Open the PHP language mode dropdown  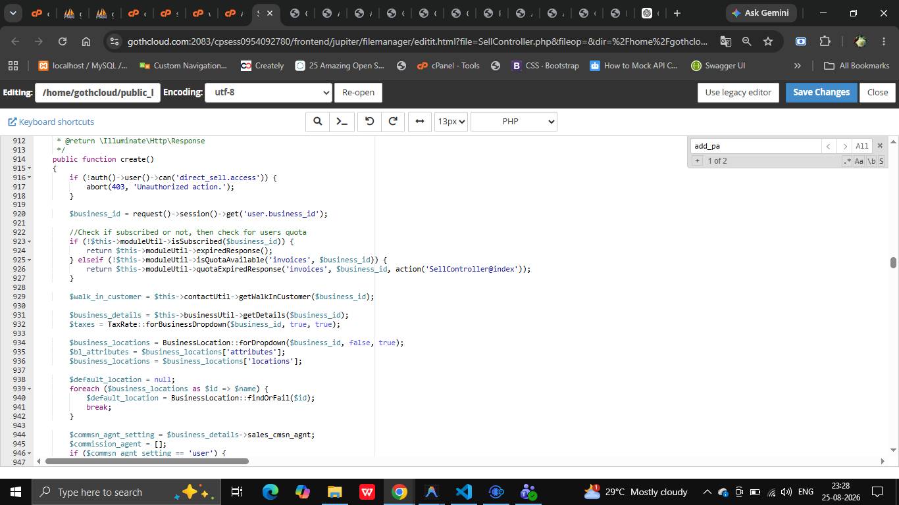tap(514, 122)
